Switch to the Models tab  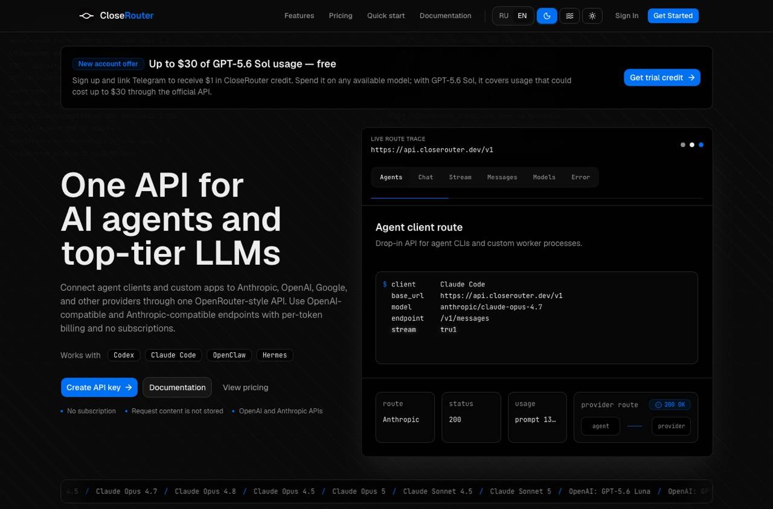point(544,177)
